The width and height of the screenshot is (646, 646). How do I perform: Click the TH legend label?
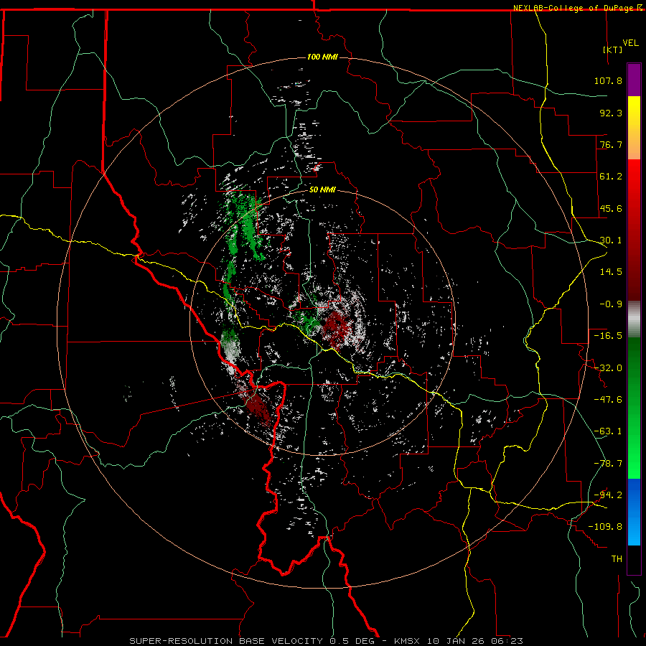pos(617,559)
